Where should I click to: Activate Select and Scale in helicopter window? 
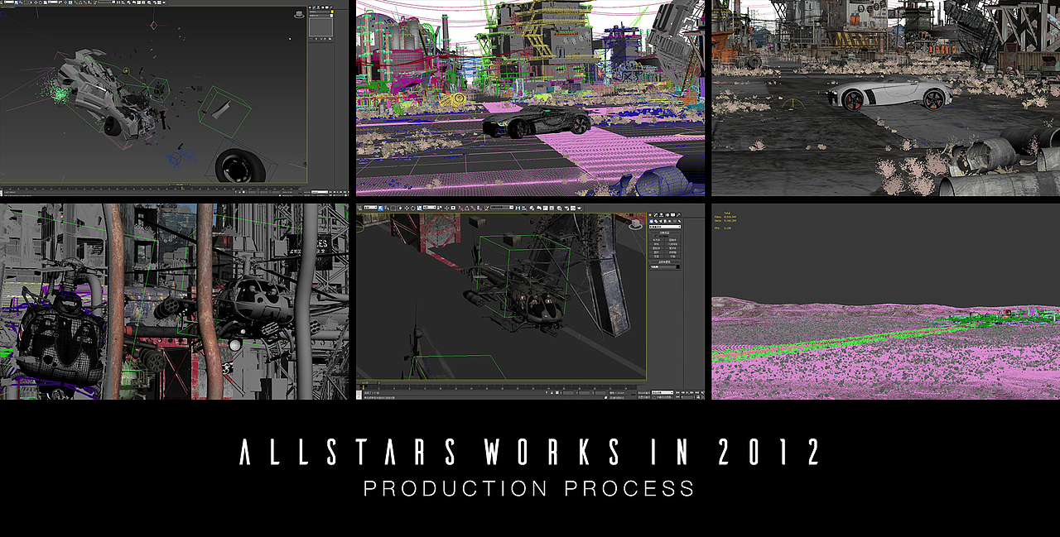point(419,208)
